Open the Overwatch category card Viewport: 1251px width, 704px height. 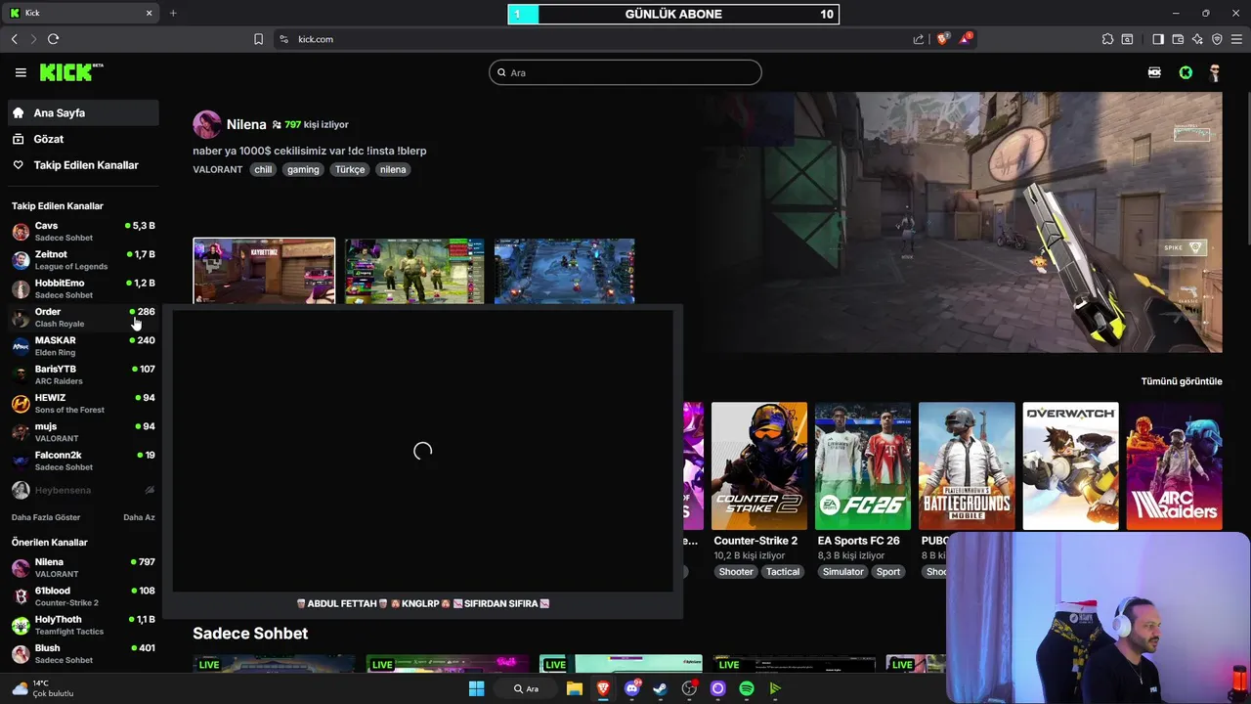(1070, 465)
